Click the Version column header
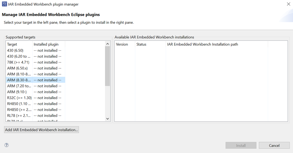 point(125,44)
